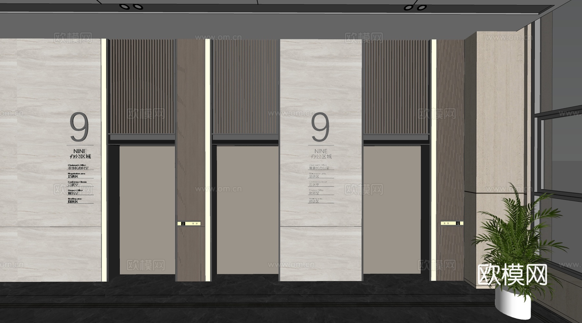Click the large 9 on center pillar

pyautogui.click(x=320, y=127)
